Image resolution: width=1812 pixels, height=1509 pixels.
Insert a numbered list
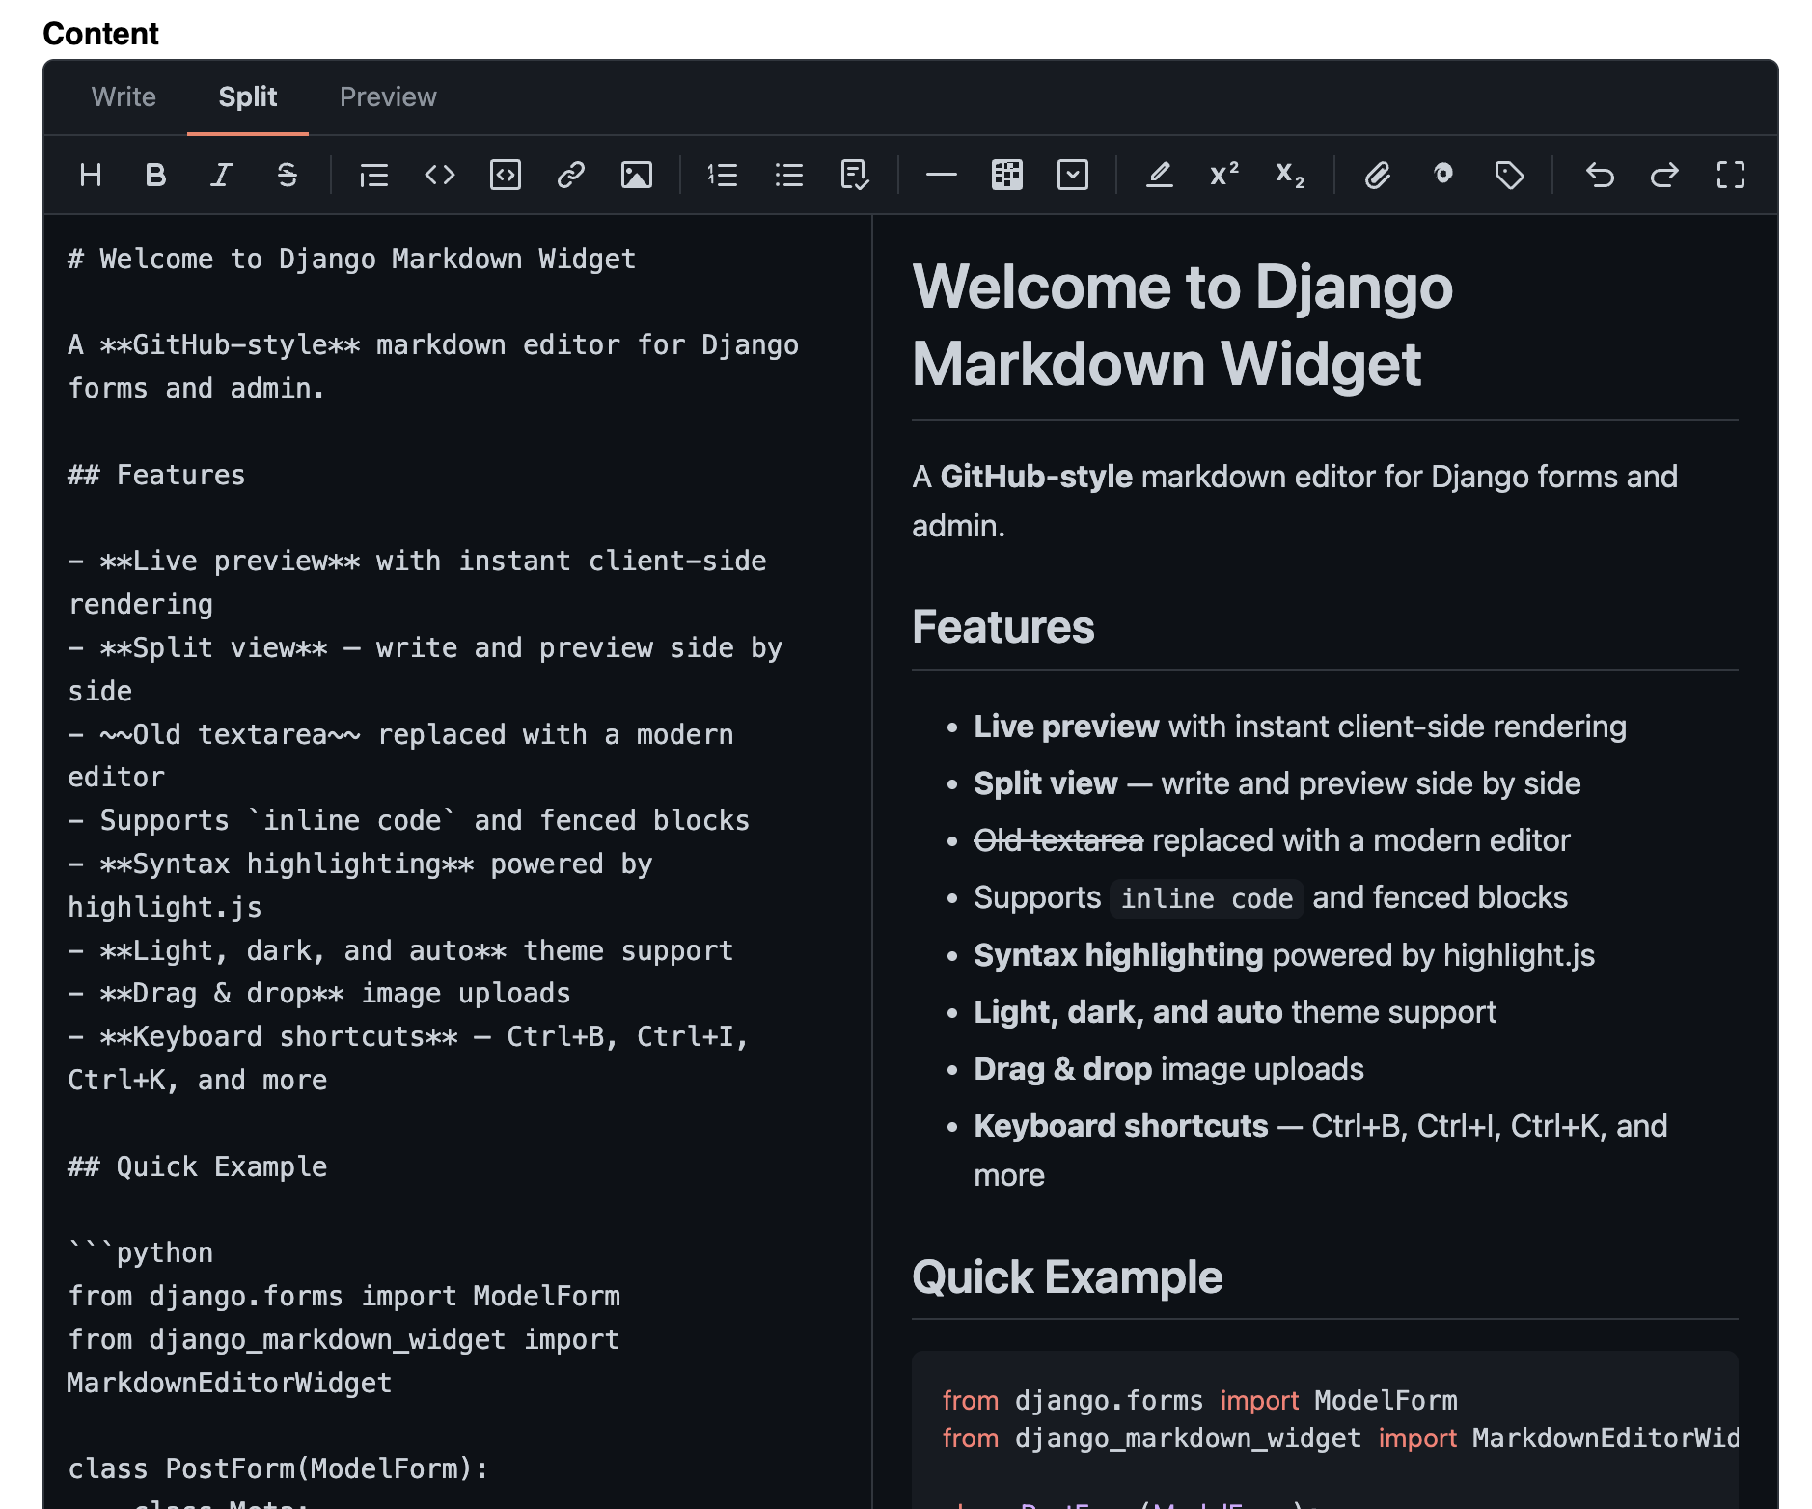pos(723,176)
